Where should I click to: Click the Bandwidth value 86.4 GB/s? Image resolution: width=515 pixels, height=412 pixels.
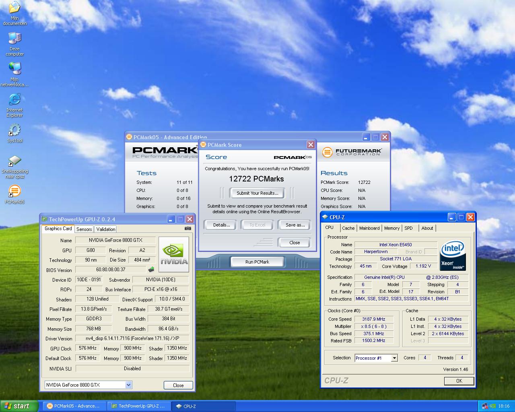[168, 328]
